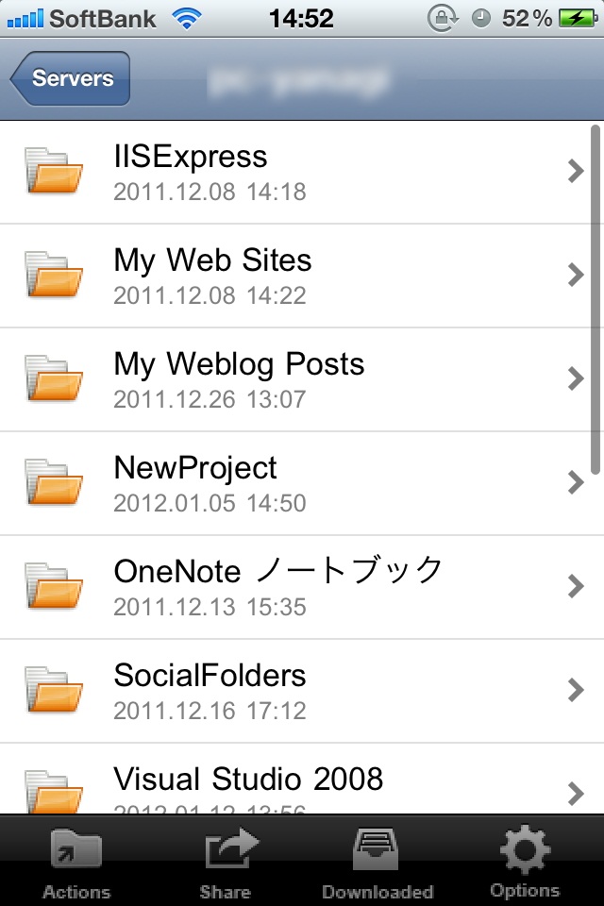Tap the IISExpress folder icon
The width and height of the screenshot is (604, 906).
click(x=54, y=171)
